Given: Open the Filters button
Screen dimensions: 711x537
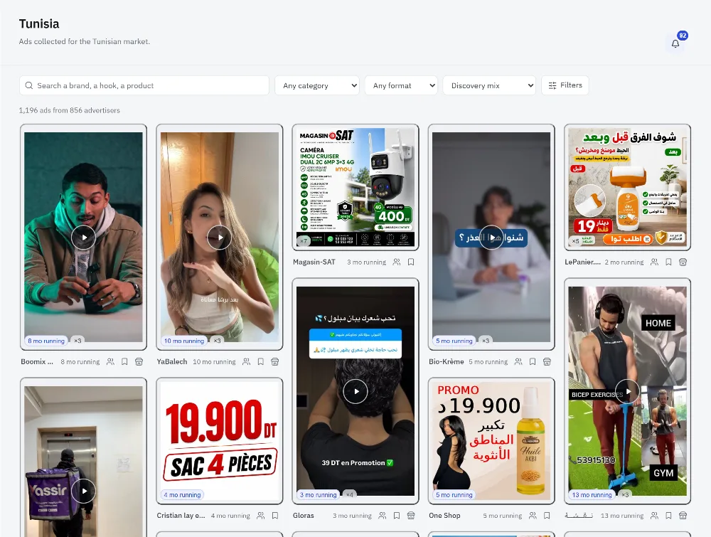Looking at the screenshot, I should [x=565, y=85].
